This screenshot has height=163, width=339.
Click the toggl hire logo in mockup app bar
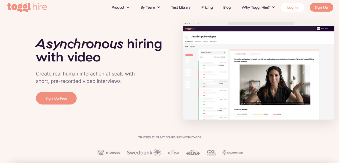[190, 29]
